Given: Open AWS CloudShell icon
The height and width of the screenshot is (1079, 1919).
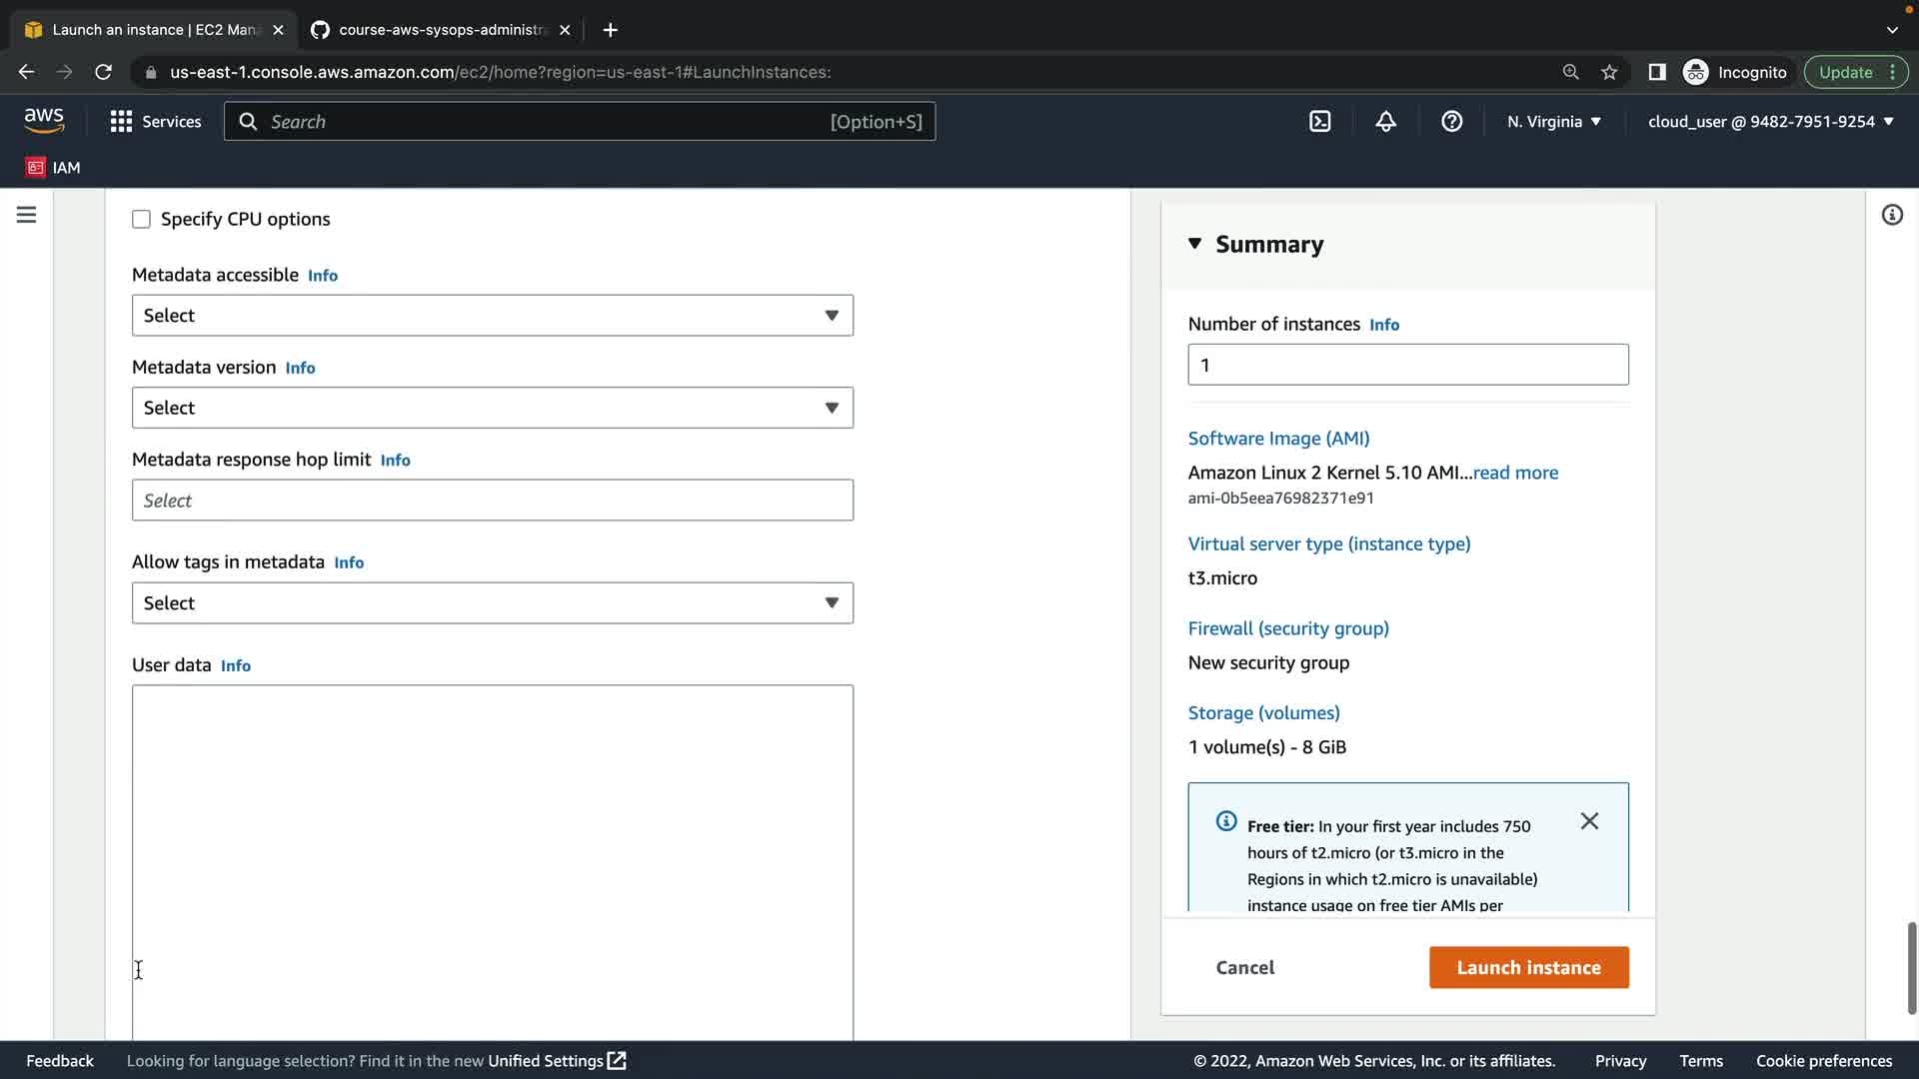Looking at the screenshot, I should tap(1319, 122).
